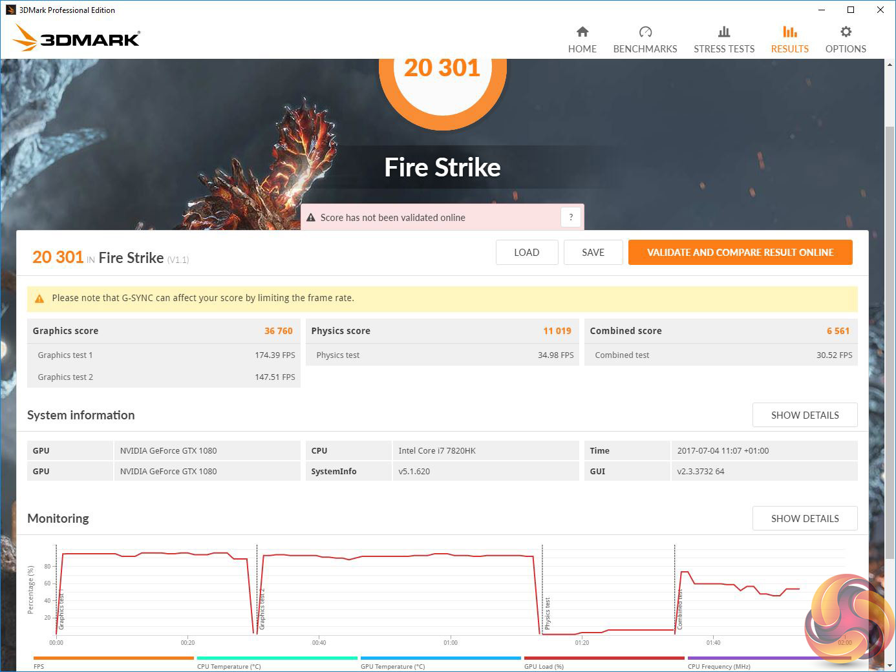This screenshot has width=896, height=672.
Task: Minimize the 3DMark Professional Edition window
Action: pyautogui.click(x=822, y=10)
